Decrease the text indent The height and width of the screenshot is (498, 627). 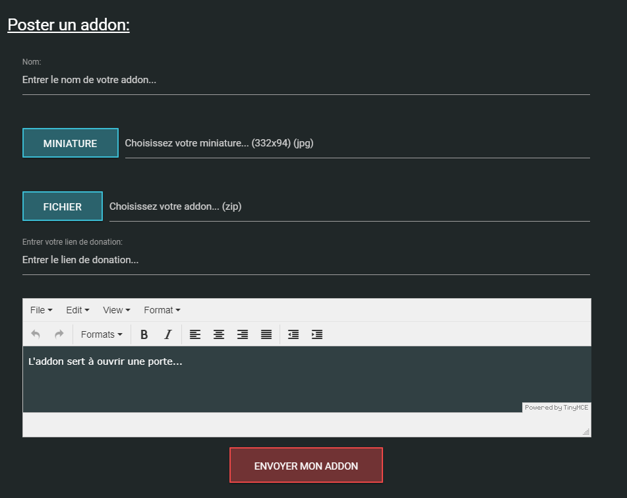click(293, 334)
